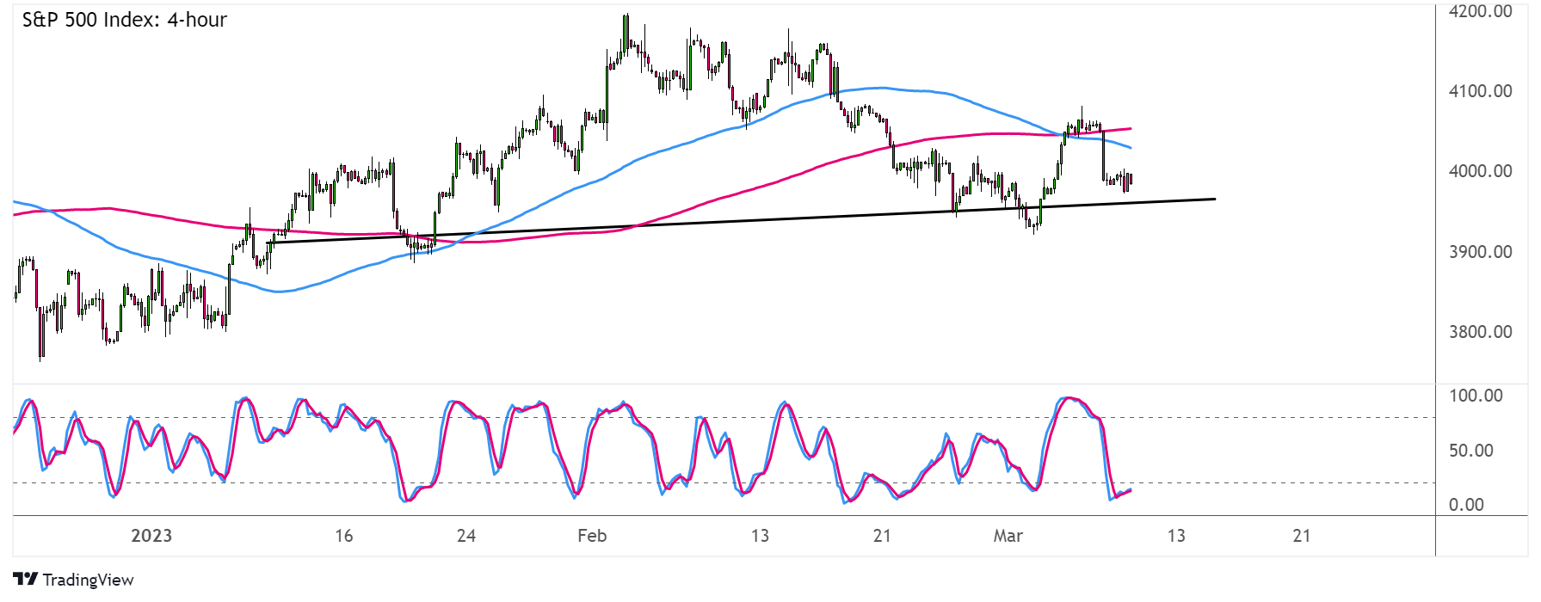1541x602 pixels.
Task: Click the TradingView logo
Action: click(x=25, y=580)
